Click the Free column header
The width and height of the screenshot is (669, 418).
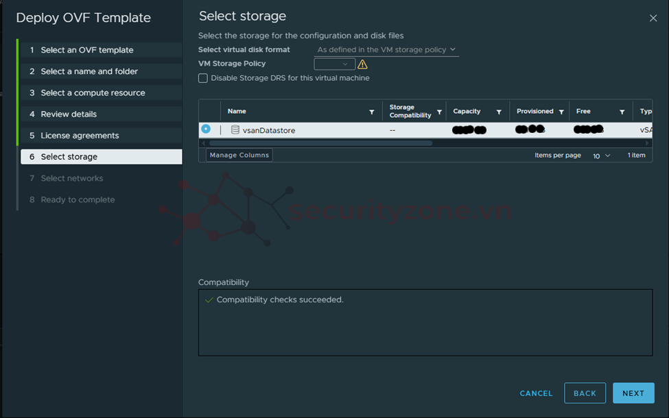point(583,111)
